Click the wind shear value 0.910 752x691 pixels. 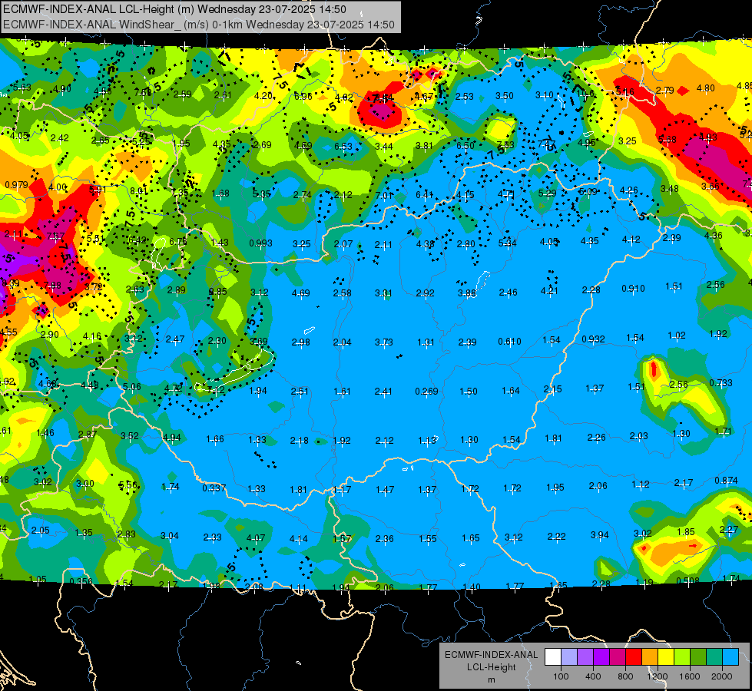pyautogui.click(x=633, y=288)
